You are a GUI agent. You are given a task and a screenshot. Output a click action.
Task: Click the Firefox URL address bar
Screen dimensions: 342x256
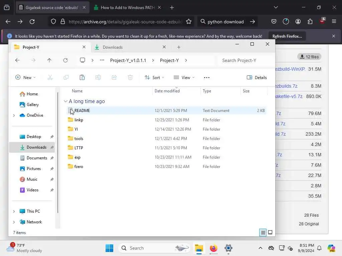(125, 22)
